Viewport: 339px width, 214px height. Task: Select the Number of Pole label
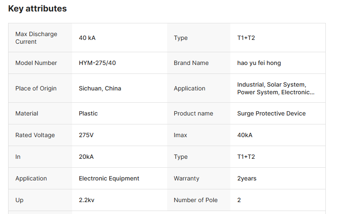[195, 200]
